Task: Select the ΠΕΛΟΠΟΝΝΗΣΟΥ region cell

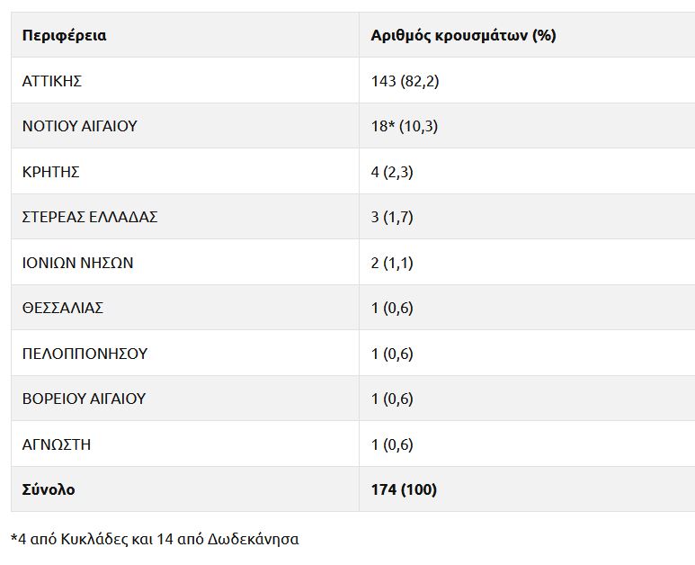Action: pyautogui.click(x=85, y=354)
